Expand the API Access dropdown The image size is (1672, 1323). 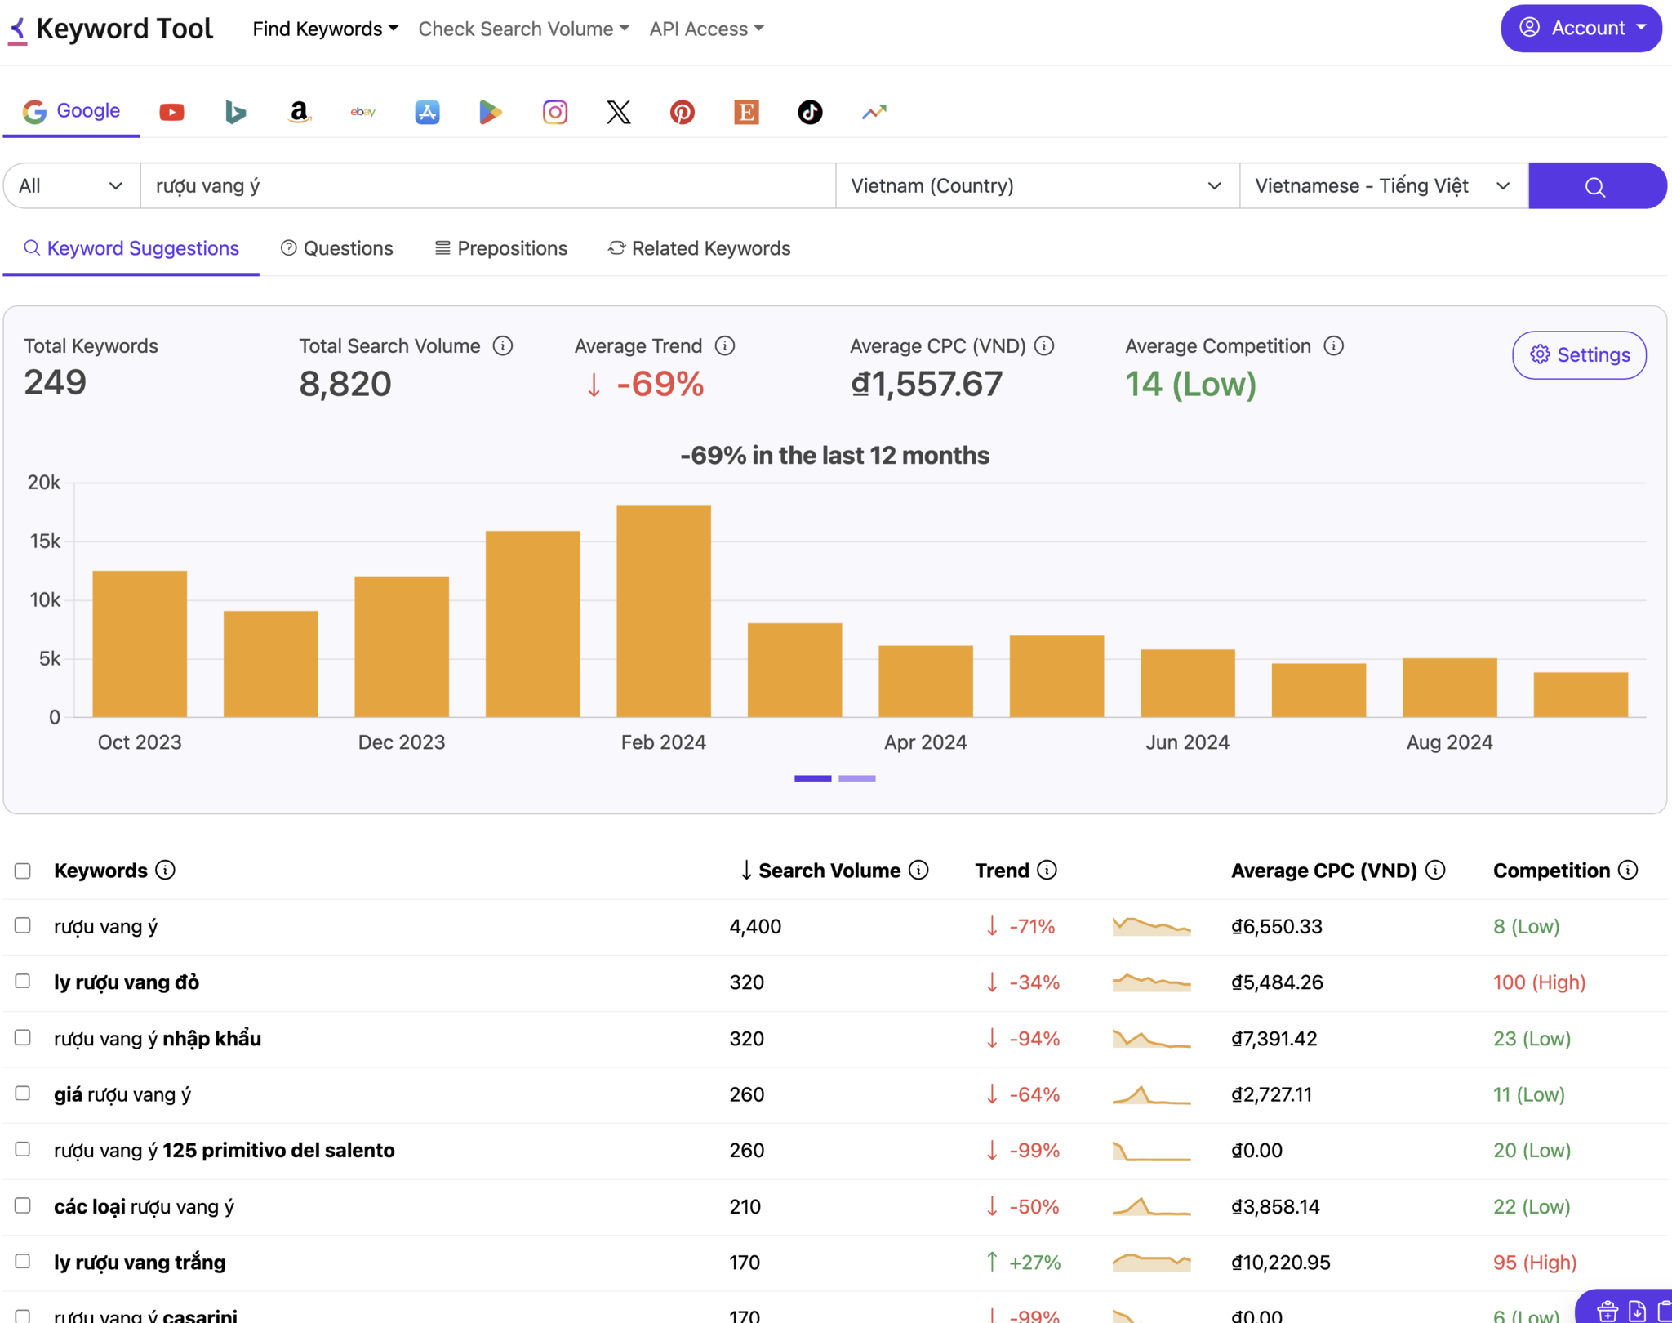point(707,29)
